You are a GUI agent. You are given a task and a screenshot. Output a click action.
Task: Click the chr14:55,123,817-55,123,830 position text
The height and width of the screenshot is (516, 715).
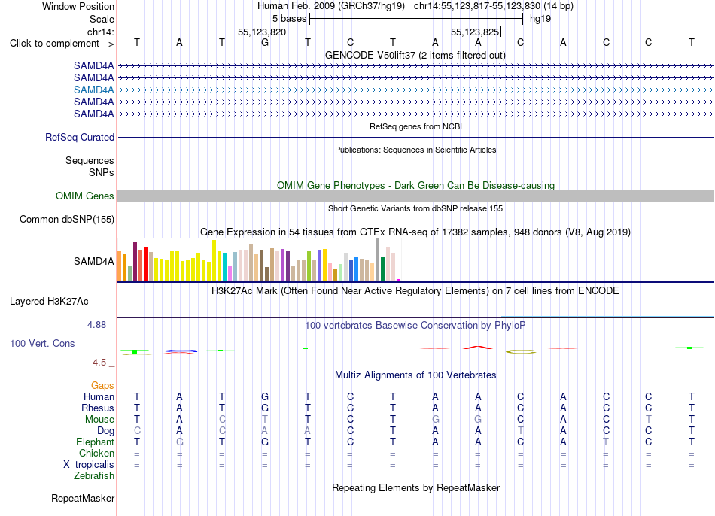pos(477,6)
